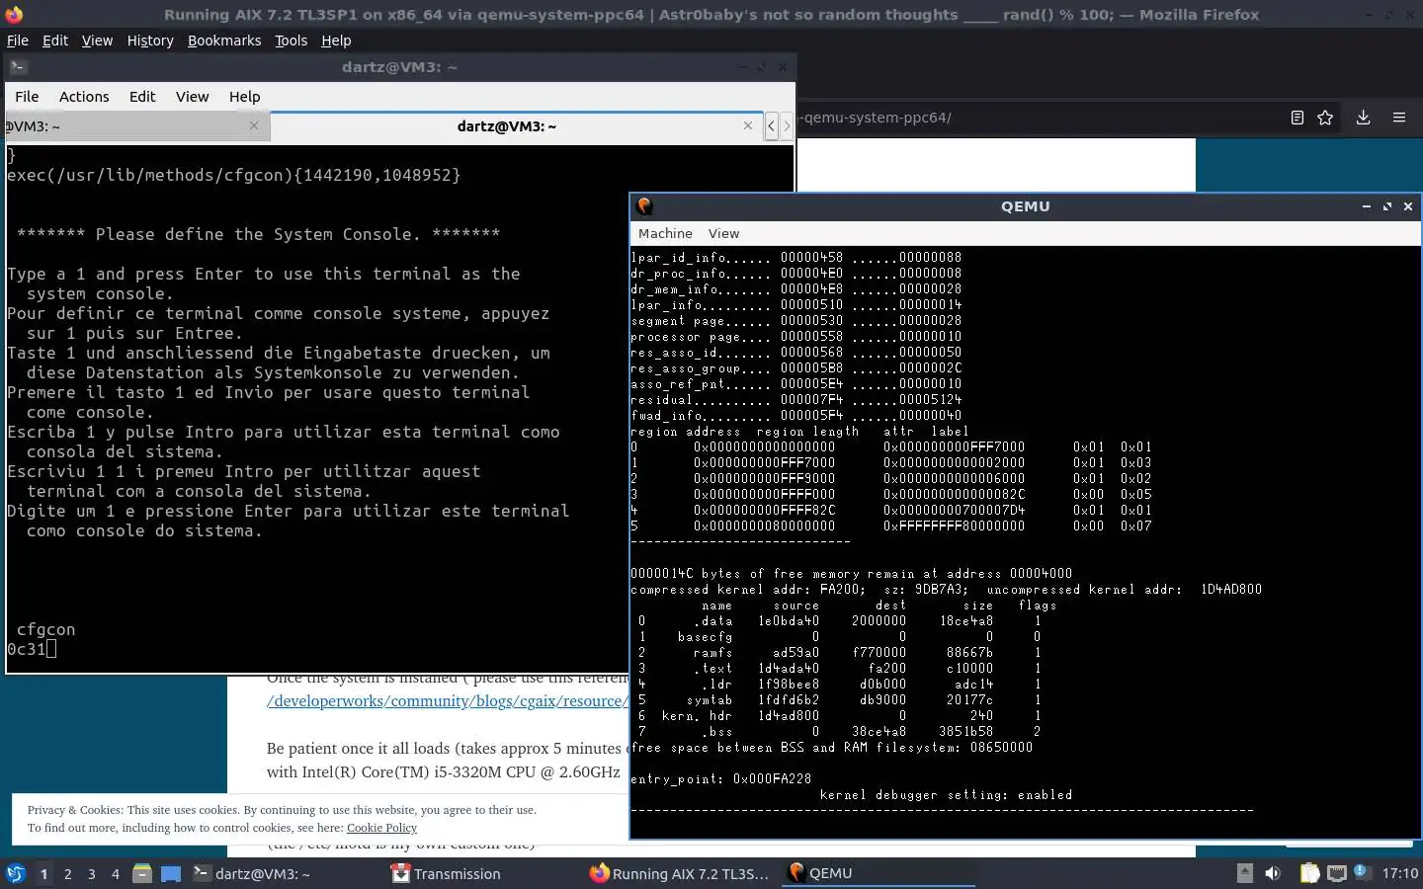Screen dimensions: 1423x889
Task: Open the taskbar application launcher menu
Action: tap(15, 873)
